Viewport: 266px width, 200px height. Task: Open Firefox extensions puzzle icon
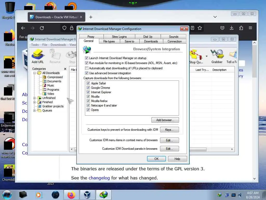[241, 28]
